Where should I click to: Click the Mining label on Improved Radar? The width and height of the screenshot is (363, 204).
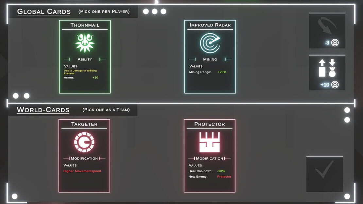click(210, 59)
